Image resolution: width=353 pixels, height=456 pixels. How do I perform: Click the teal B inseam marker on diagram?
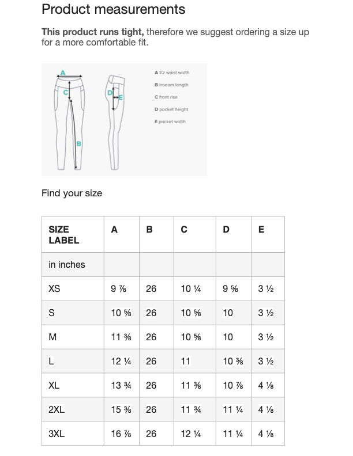tap(78, 143)
